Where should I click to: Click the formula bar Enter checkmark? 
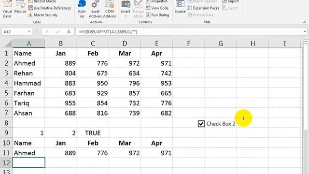[58, 32]
